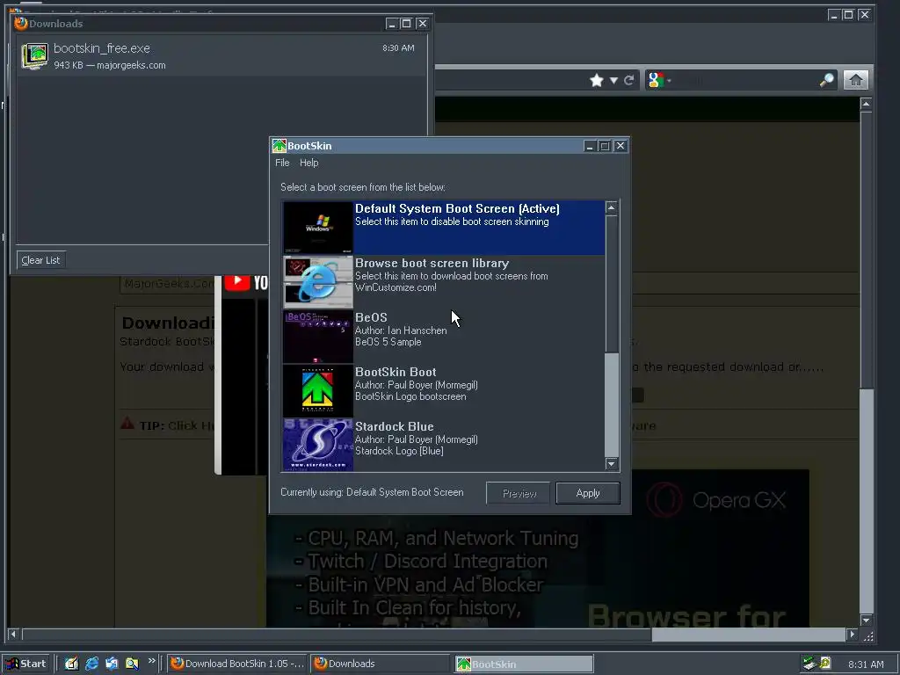This screenshot has height=675, width=900.
Task: Switch to Downloads taskbar button
Action: coord(380,664)
